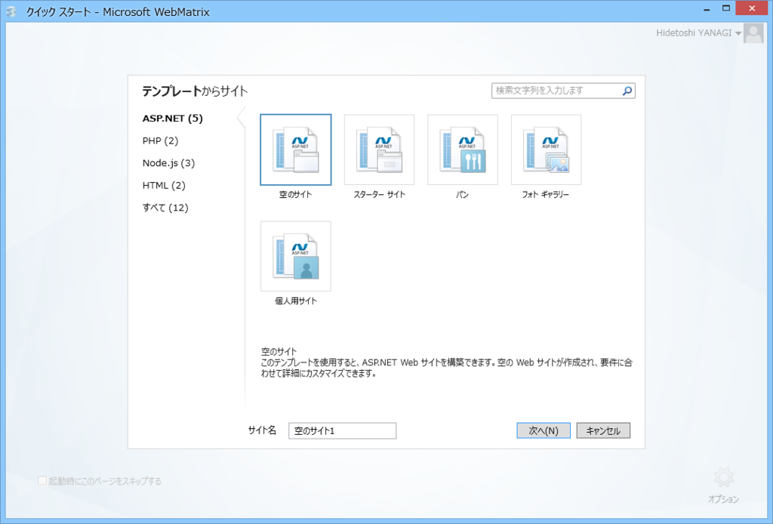Pick the パン bakery template icon
Screen dimensions: 773x524
[x=463, y=149]
